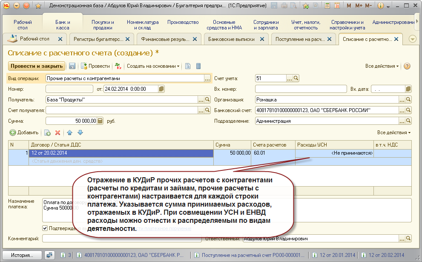Image resolution: width=422 pixels, height=262 pixels.
Task: Open the Покупки и продажи section
Action: coord(103,25)
